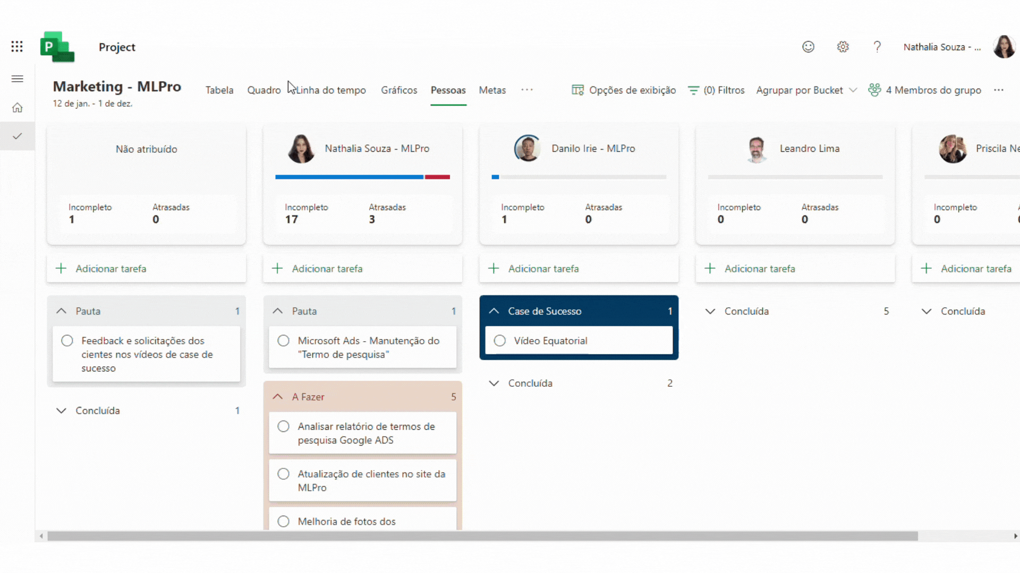Image resolution: width=1020 pixels, height=573 pixels.
Task: Click Adicionar tarefa label under Não atribuído
Action: click(111, 268)
